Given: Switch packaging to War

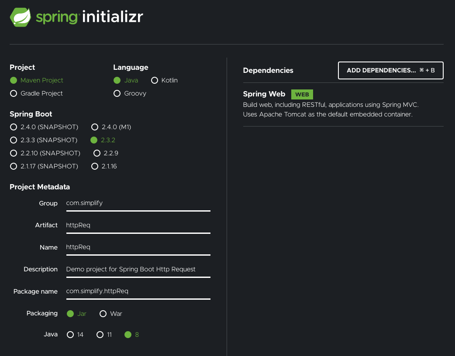Looking at the screenshot, I should 103,314.
